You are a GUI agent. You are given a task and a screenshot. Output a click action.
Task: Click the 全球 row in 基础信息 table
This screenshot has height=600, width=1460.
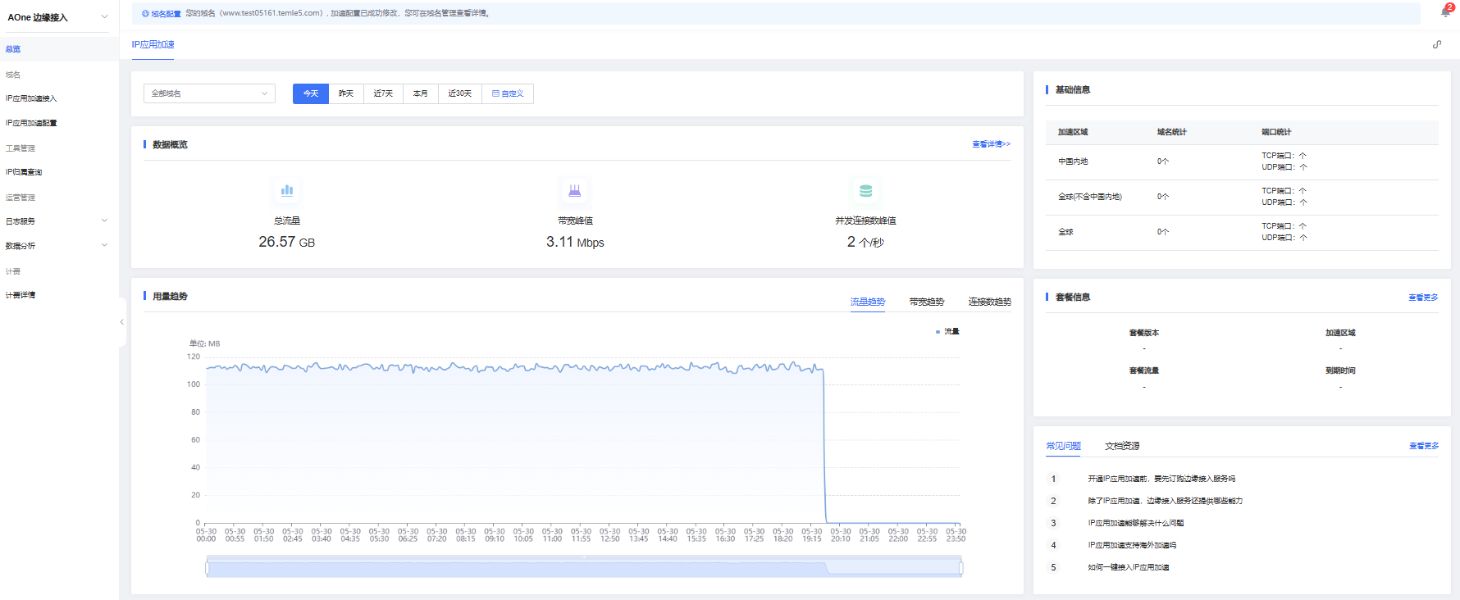[x=1242, y=232]
